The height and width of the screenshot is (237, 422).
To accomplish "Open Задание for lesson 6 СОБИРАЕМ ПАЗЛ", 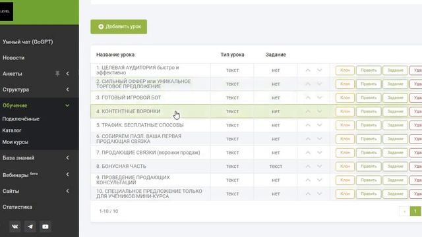I will (395, 139).
